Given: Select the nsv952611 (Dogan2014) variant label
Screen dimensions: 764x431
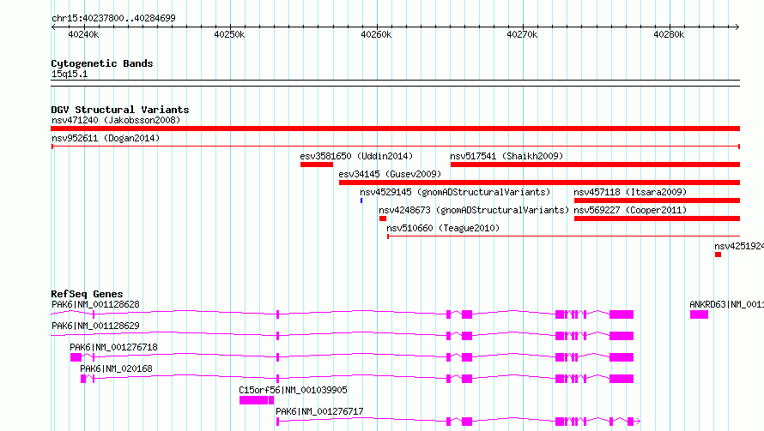Looking at the screenshot, I should [106, 138].
